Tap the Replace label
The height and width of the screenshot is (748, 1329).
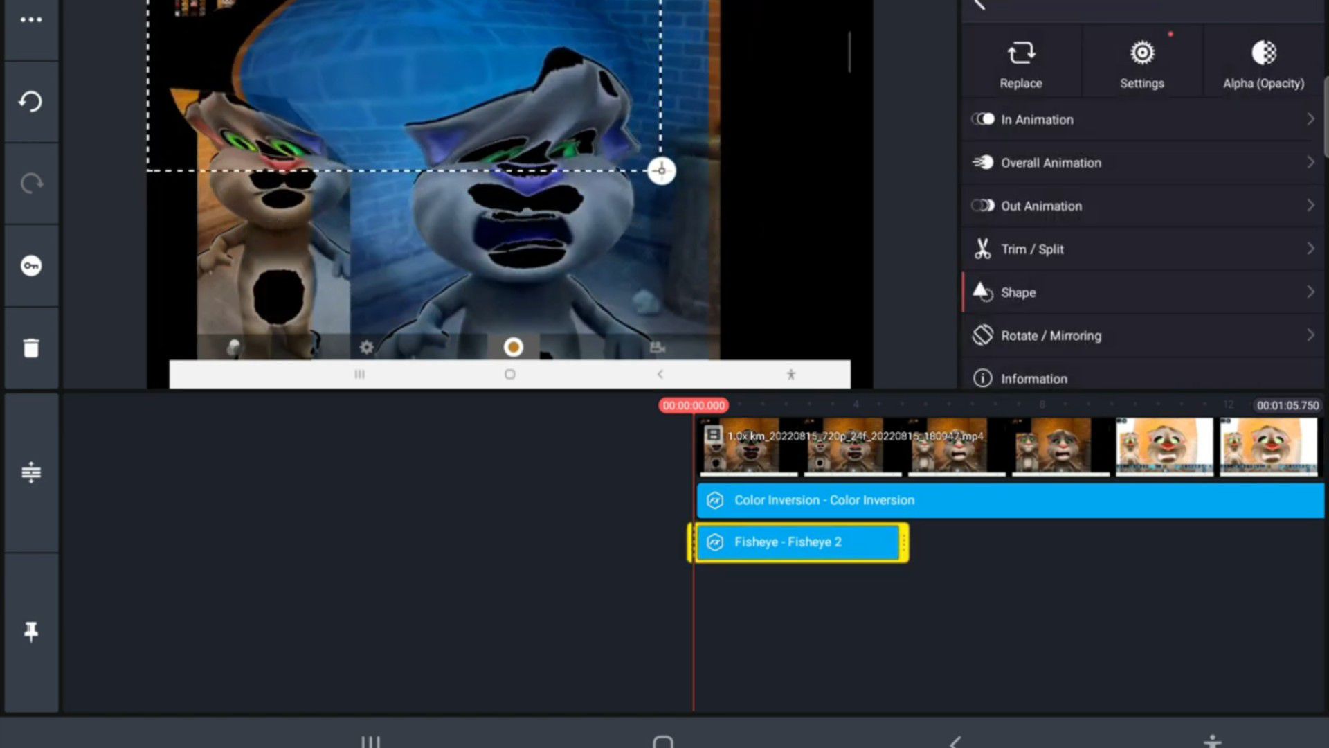[1020, 83]
